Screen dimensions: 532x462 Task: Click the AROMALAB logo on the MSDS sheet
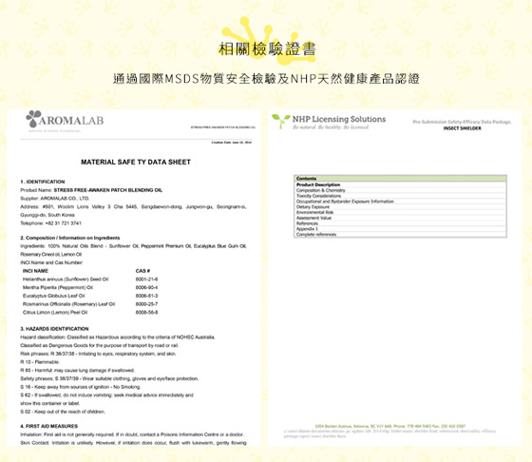point(65,121)
